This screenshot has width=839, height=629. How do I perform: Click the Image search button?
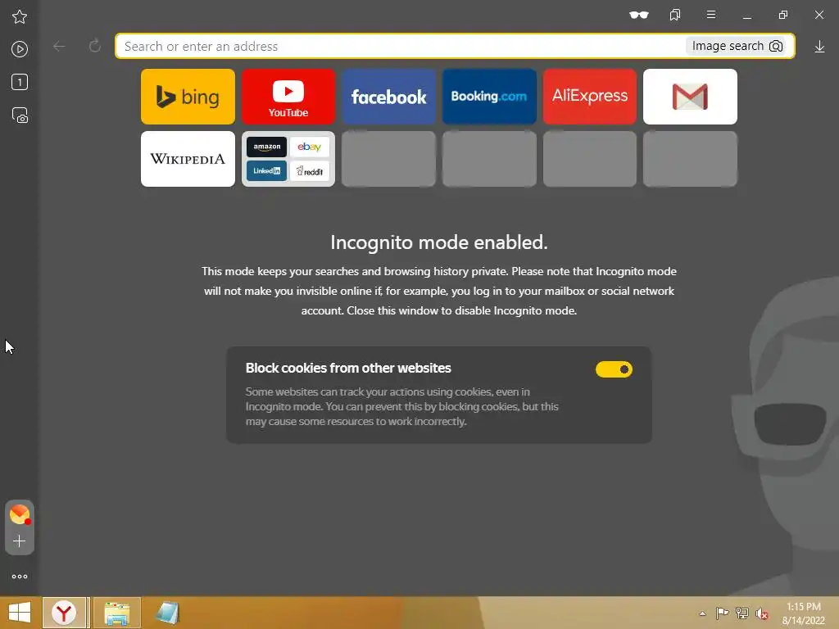tap(737, 46)
